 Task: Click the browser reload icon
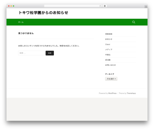click(100, 6)
